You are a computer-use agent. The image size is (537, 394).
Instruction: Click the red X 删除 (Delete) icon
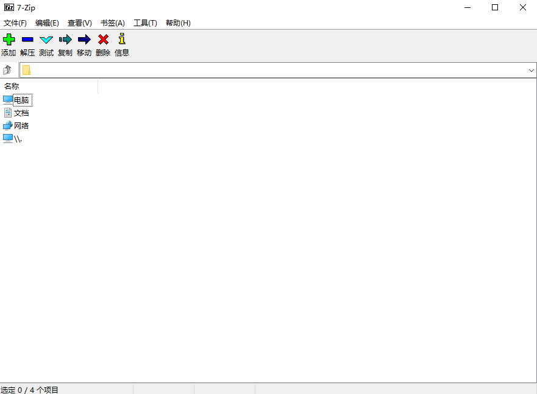click(x=103, y=40)
